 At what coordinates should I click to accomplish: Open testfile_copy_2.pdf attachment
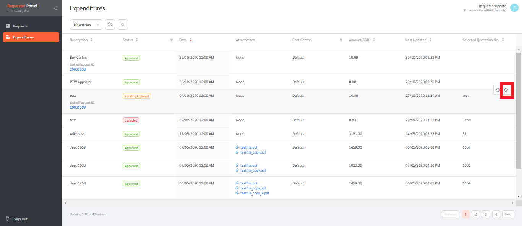[x=255, y=193]
